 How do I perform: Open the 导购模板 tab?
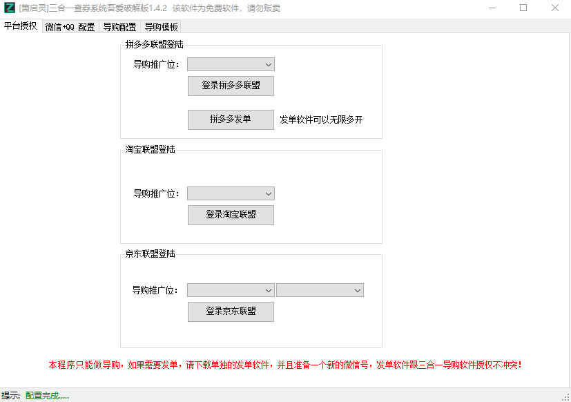coord(161,27)
